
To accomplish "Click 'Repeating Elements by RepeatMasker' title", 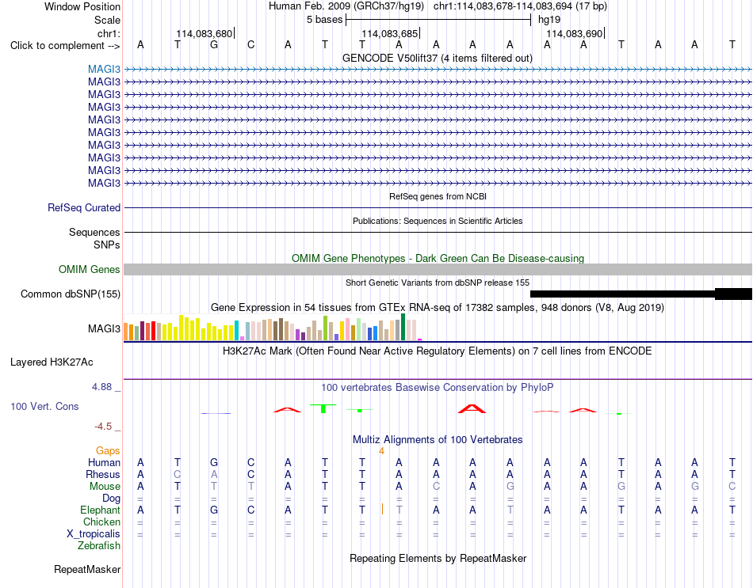I will (438, 558).
